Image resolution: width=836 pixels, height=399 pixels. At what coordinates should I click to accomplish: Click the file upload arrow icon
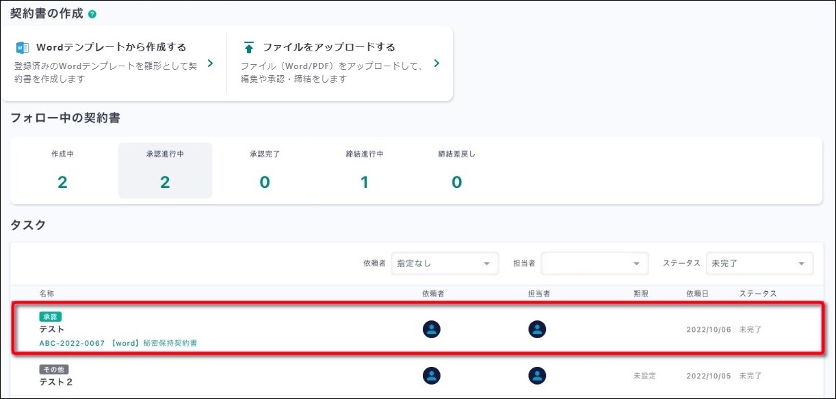pyautogui.click(x=249, y=47)
